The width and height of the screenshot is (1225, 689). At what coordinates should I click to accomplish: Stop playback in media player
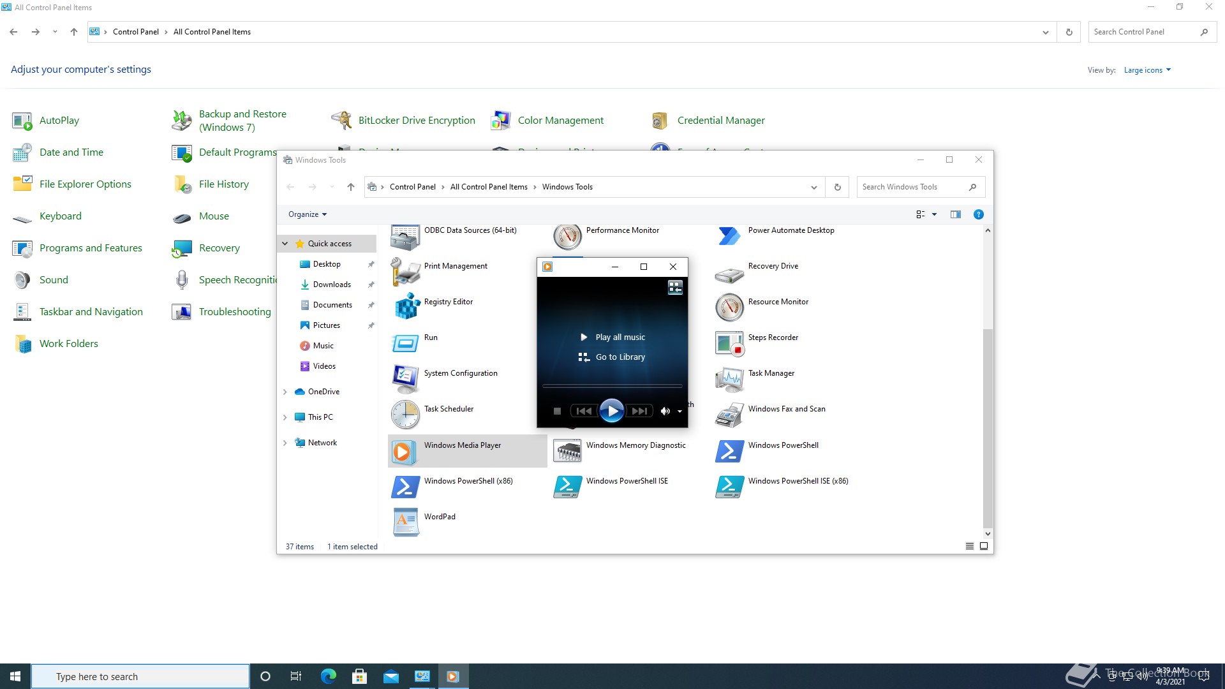[557, 411]
